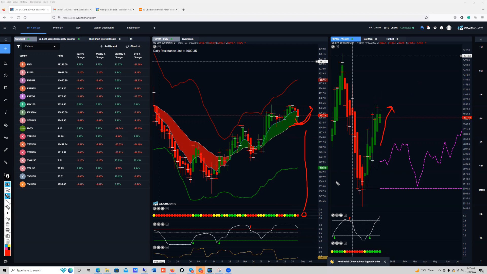This screenshot has width=487, height=274.
Task: Toggle the HotList tab status dot
Action: 397,39
